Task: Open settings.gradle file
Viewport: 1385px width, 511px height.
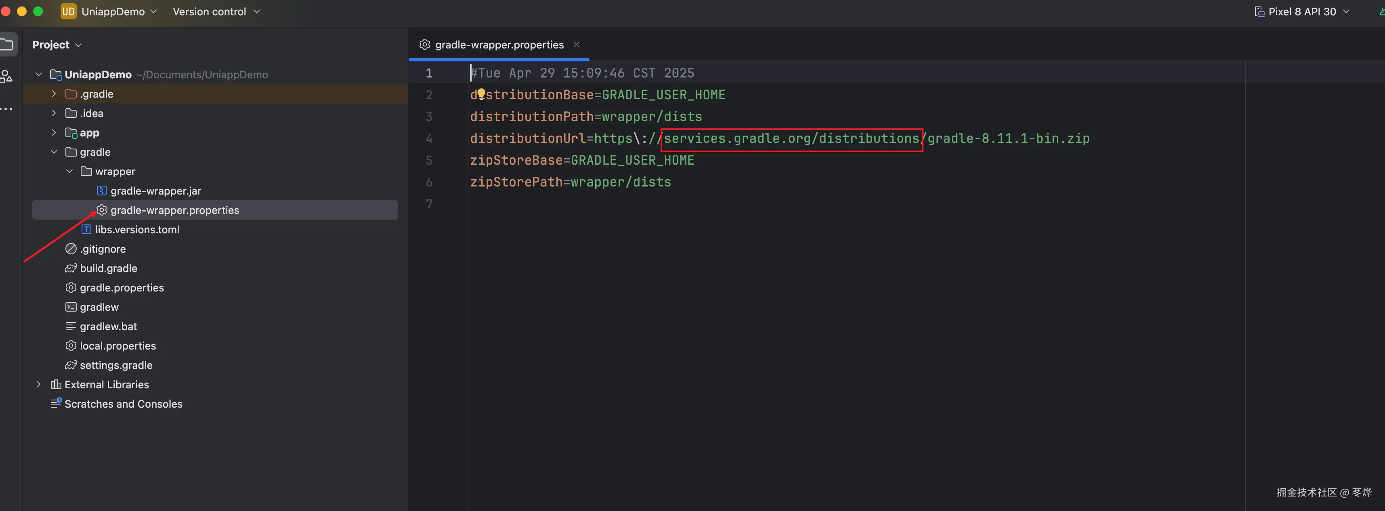Action: pos(115,365)
